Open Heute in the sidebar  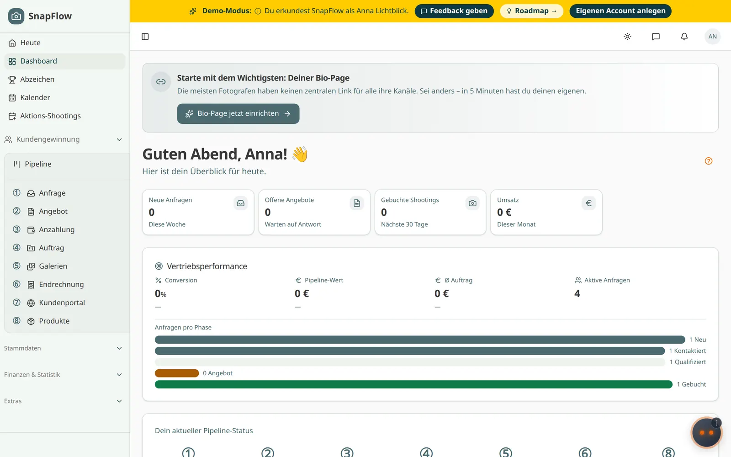coord(64,43)
